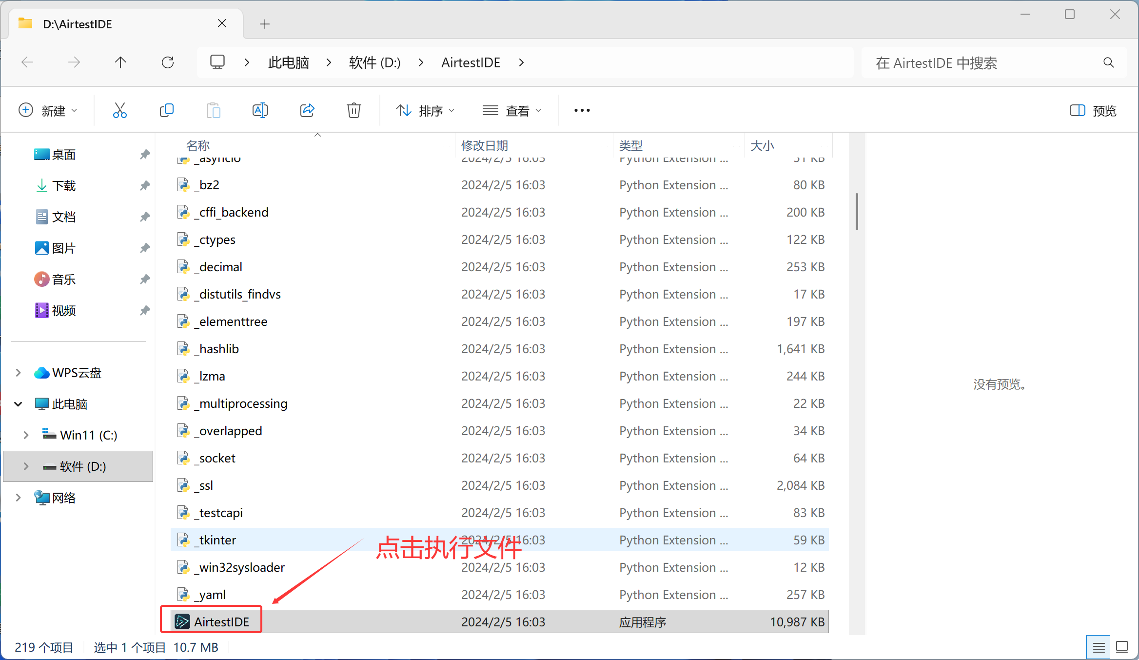Screen dimensions: 1139x660
Task: Switch to details list view icon
Action: point(1099,647)
